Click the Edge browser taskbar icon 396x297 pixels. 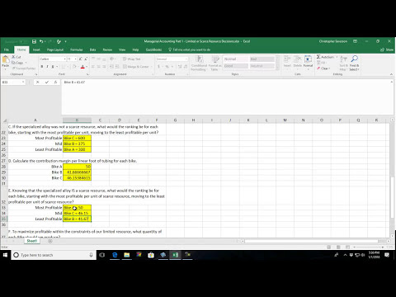115,255
